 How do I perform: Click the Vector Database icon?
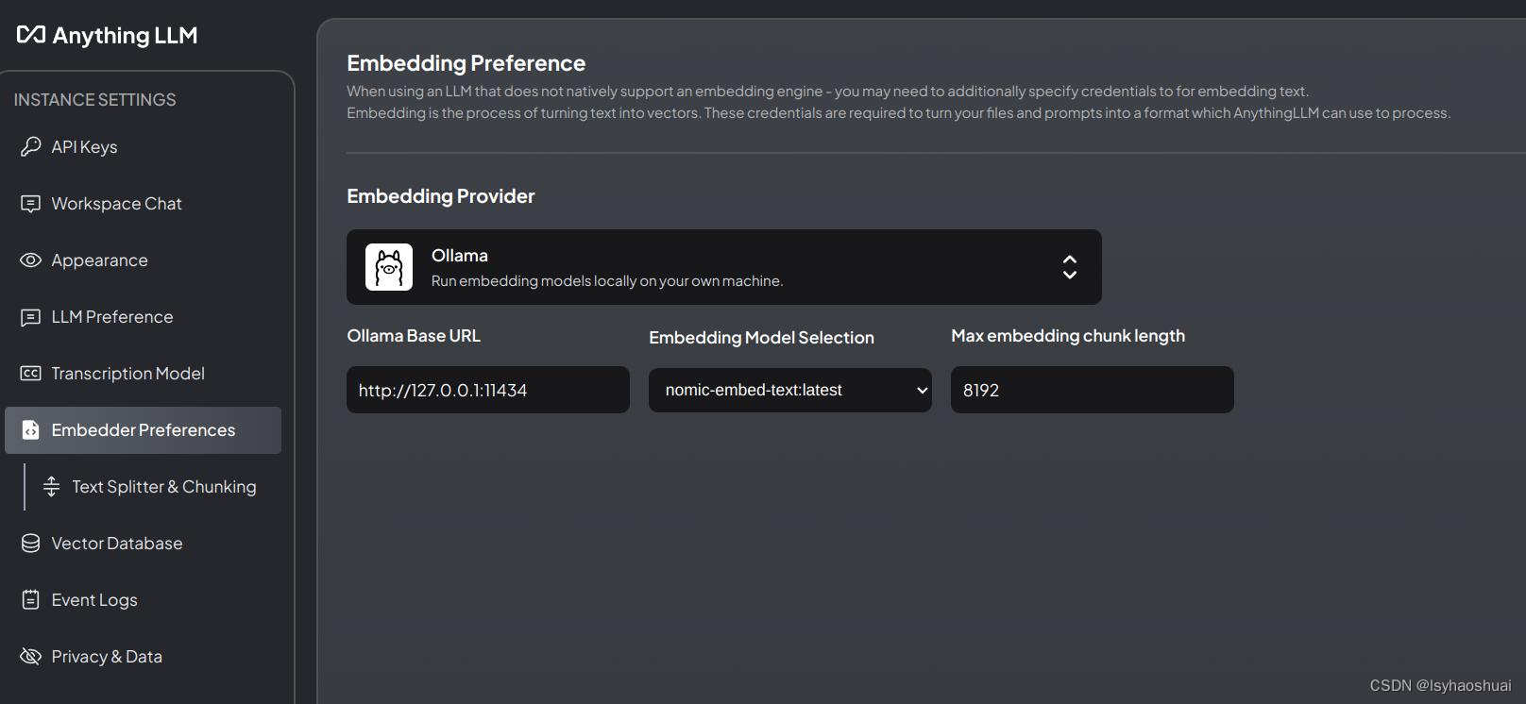pos(30,543)
